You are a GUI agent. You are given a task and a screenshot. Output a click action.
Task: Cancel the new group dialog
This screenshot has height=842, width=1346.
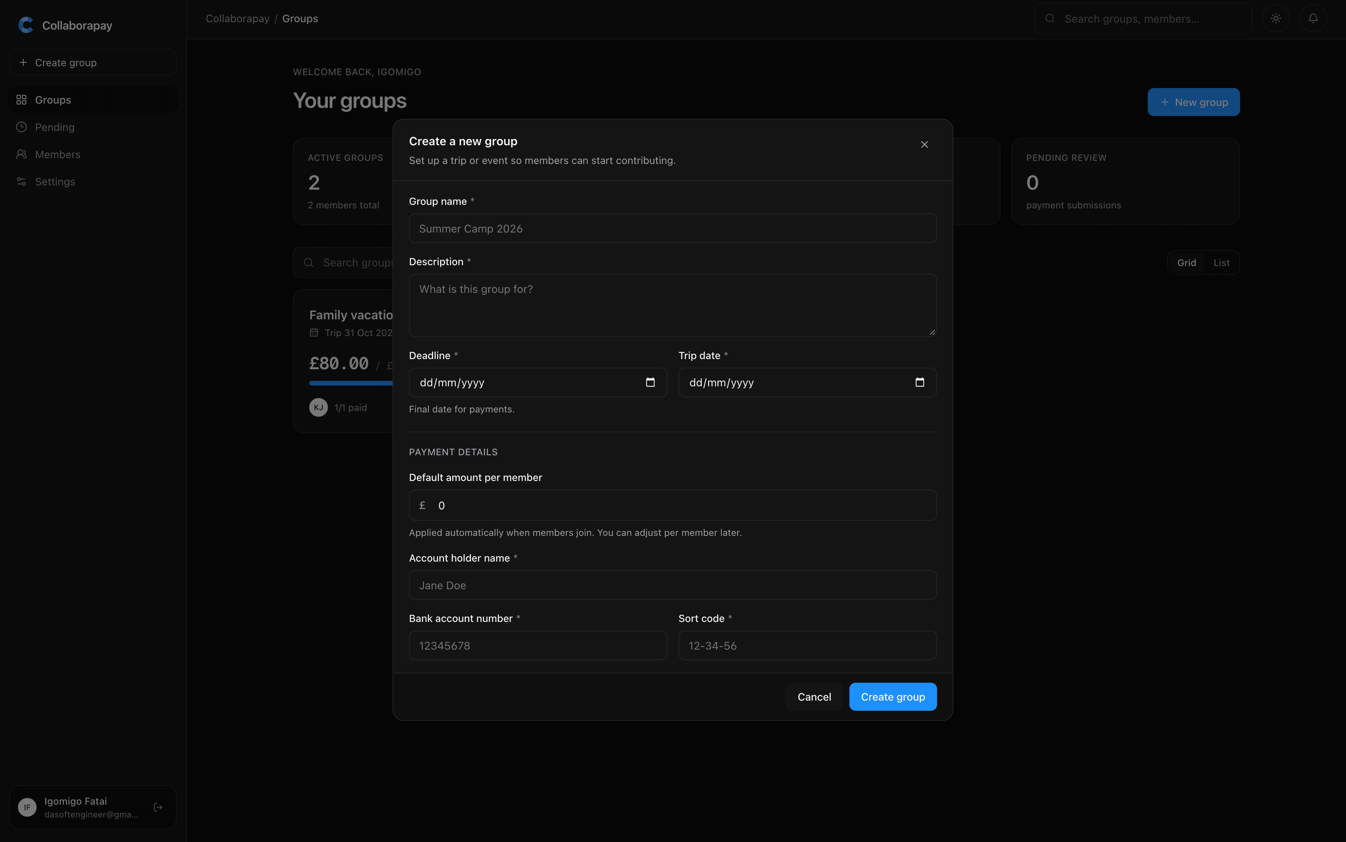coord(814,697)
